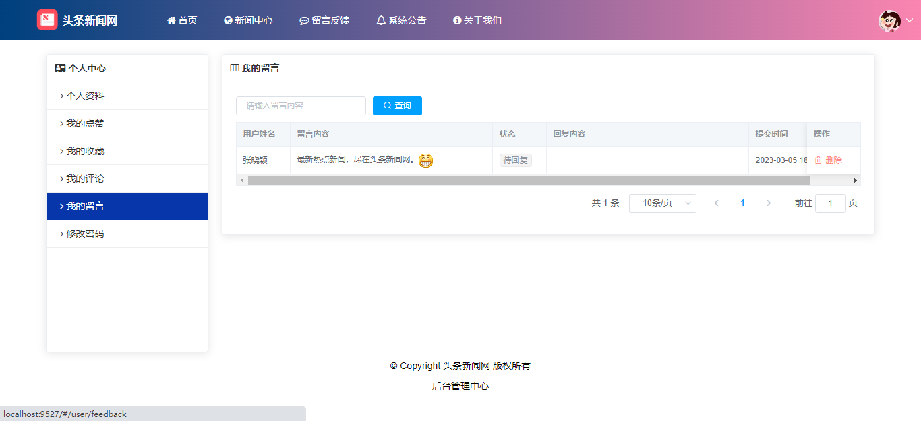921x421 pixels.
Task: Click the 前往 page number input box
Action: 830,203
